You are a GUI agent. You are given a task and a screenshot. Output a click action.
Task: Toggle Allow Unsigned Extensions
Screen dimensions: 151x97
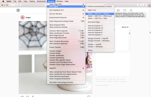tap(66, 79)
